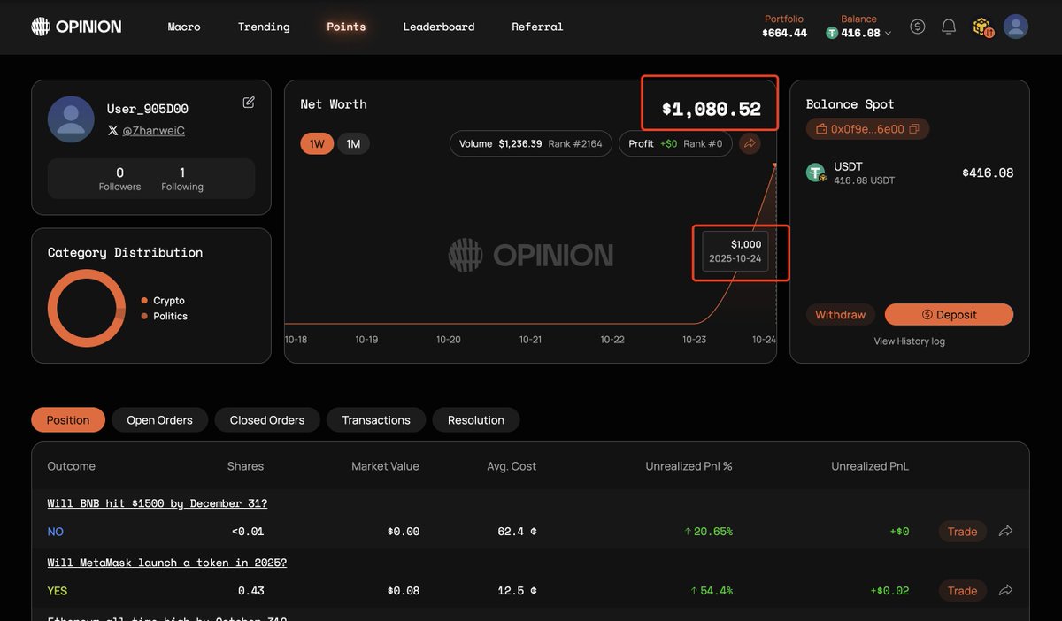The image size is (1062, 621).
Task: Click the Deposit button
Action: click(949, 315)
